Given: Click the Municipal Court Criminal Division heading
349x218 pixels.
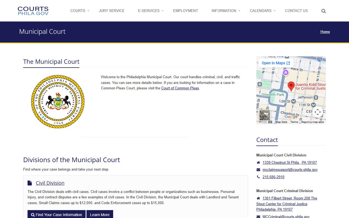Looking at the screenshot, I should tap(285, 191).
